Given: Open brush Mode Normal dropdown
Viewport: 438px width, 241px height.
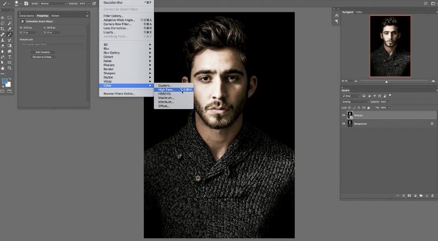Looking at the screenshot, I should 53,3.
